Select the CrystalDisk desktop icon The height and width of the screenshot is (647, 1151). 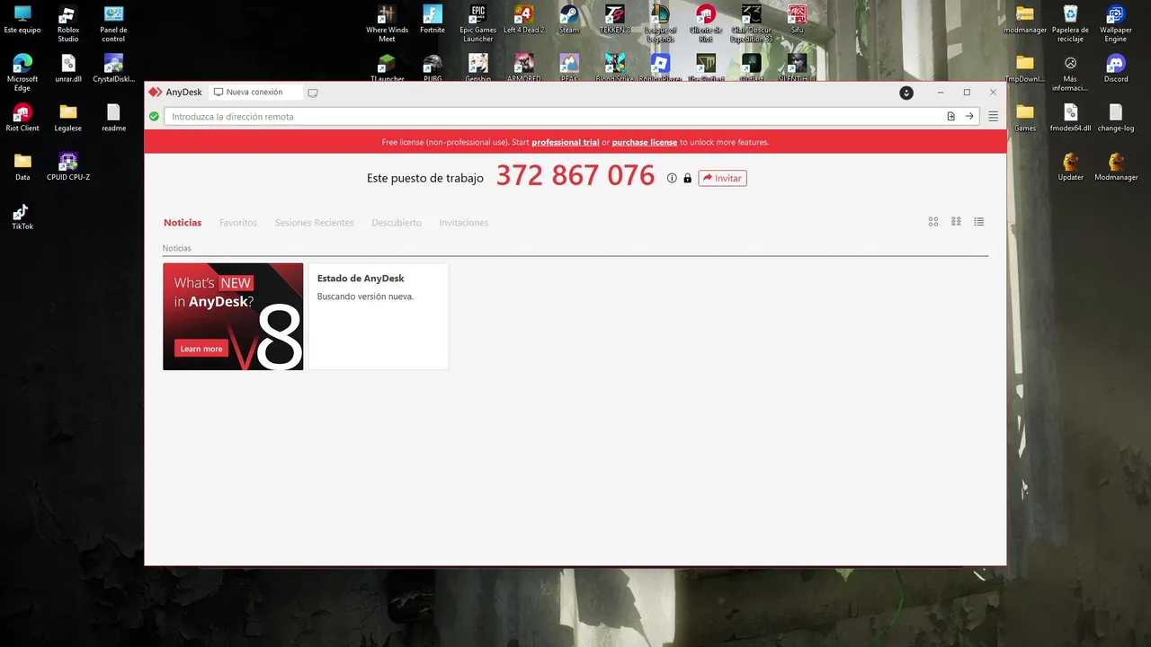click(x=113, y=68)
